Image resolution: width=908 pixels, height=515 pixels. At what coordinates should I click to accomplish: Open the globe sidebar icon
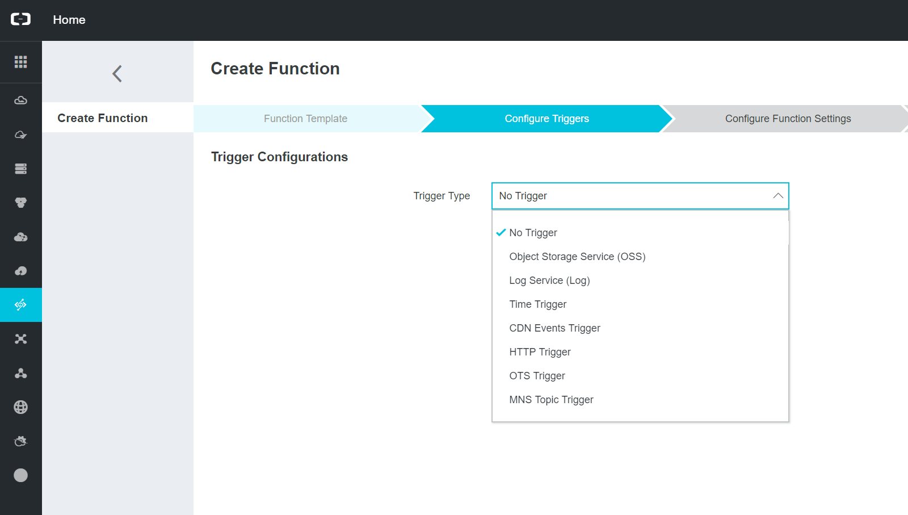click(20, 407)
